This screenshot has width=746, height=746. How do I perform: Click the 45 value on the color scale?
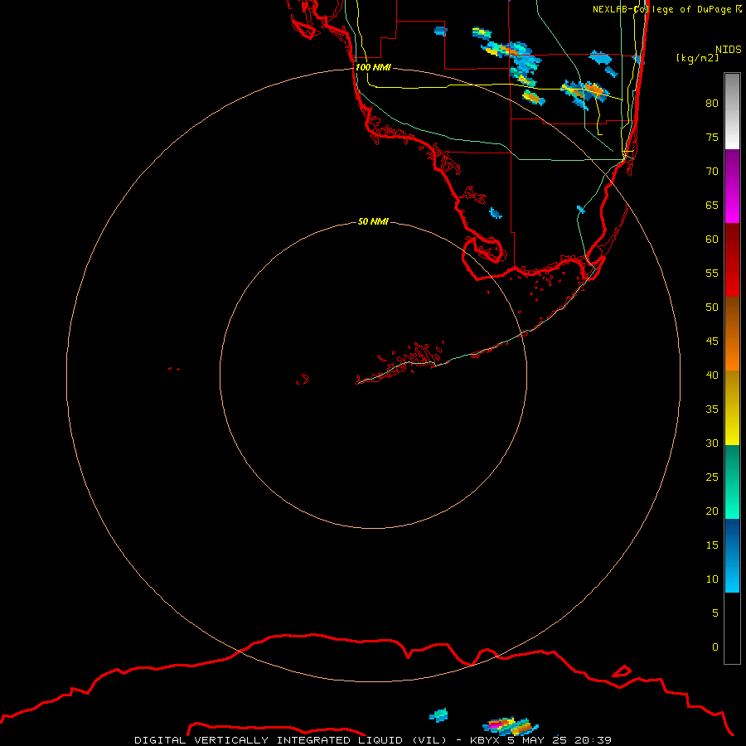pos(712,342)
